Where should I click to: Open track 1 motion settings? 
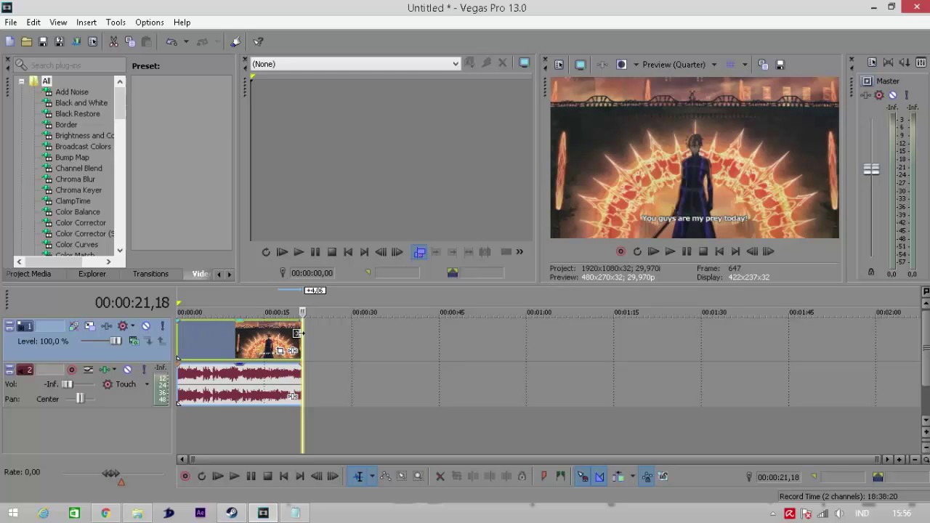click(x=89, y=326)
